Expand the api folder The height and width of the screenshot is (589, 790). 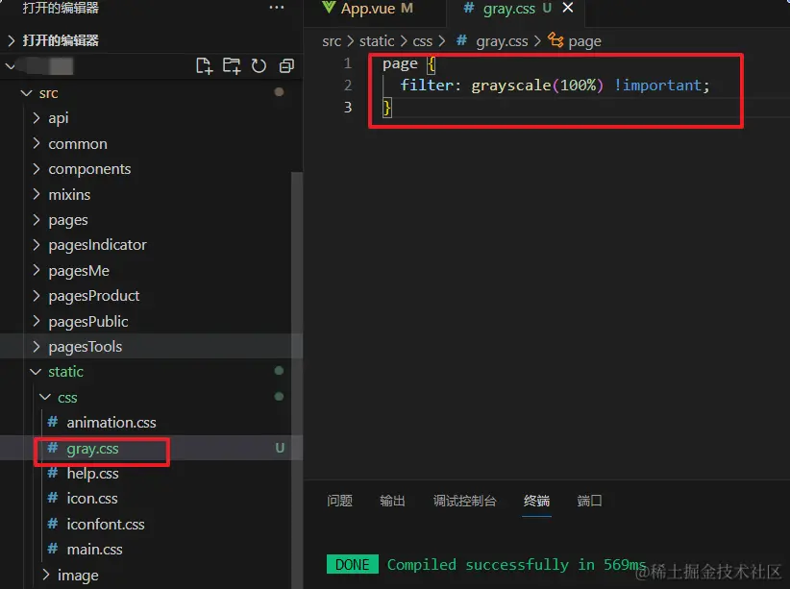pos(37,118)
